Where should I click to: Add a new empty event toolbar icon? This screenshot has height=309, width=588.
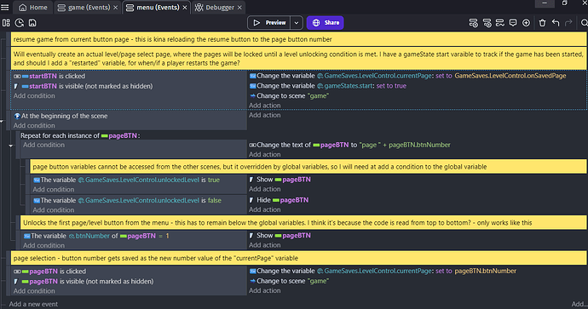(x=473, y=23)
